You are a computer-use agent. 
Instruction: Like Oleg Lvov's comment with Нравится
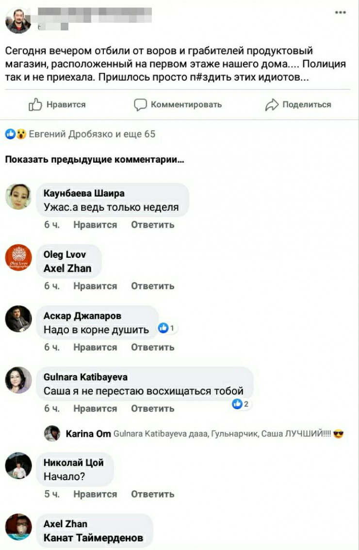point(95,286)
